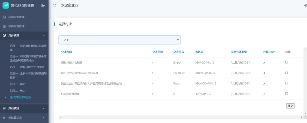Click the list icon beside 其他核算
The width and height of the screenshot is (307, 123).
click(4, 108)
